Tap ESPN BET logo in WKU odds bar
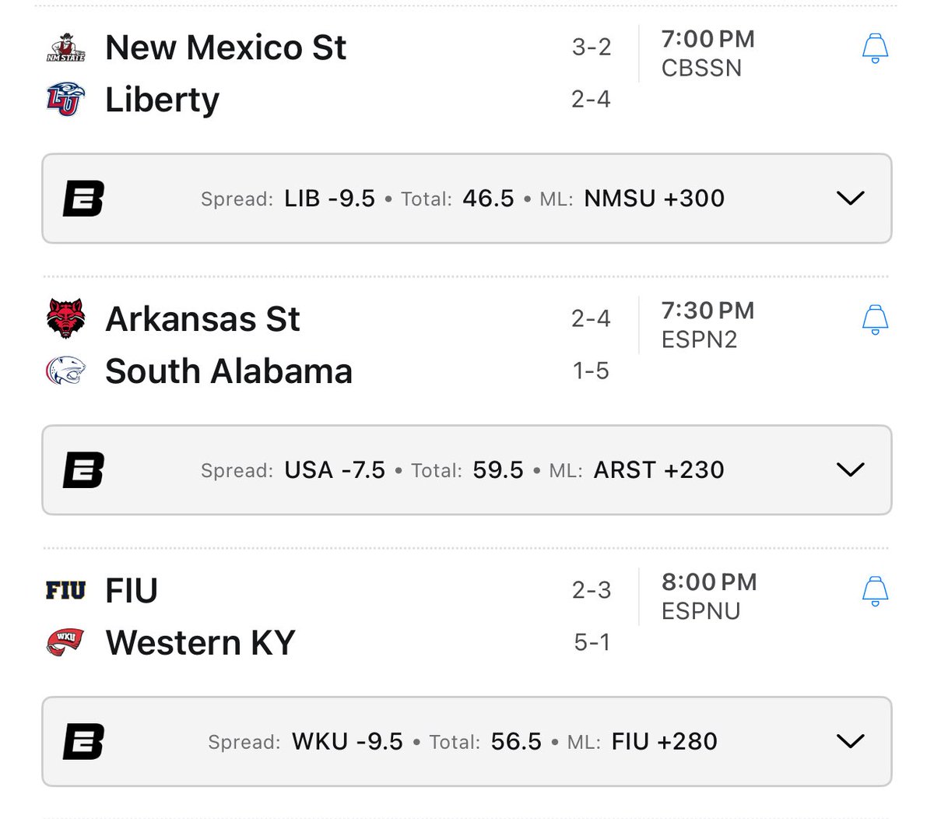Image resolution: width=934 pixels, height=819 pixels. 83,742
